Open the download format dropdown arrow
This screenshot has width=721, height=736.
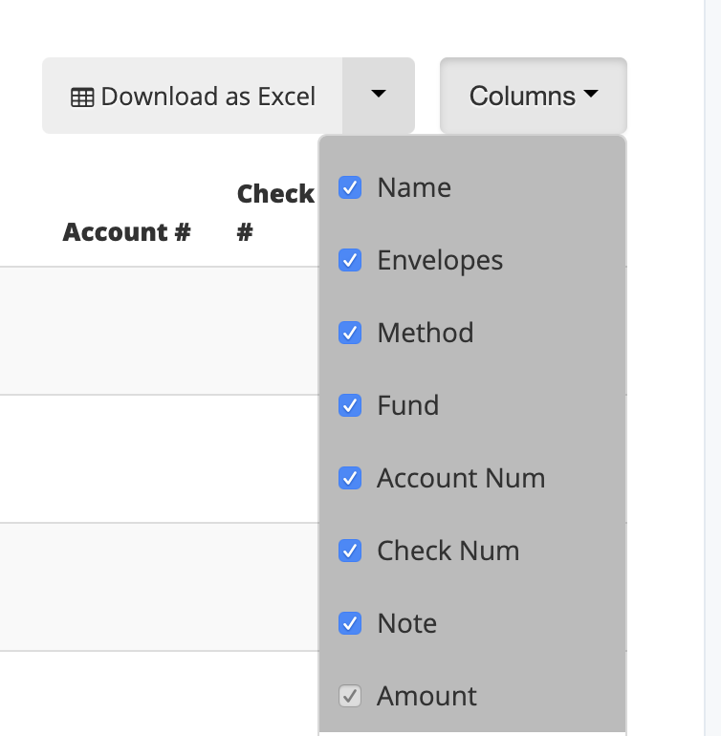[x=379, y=96]
